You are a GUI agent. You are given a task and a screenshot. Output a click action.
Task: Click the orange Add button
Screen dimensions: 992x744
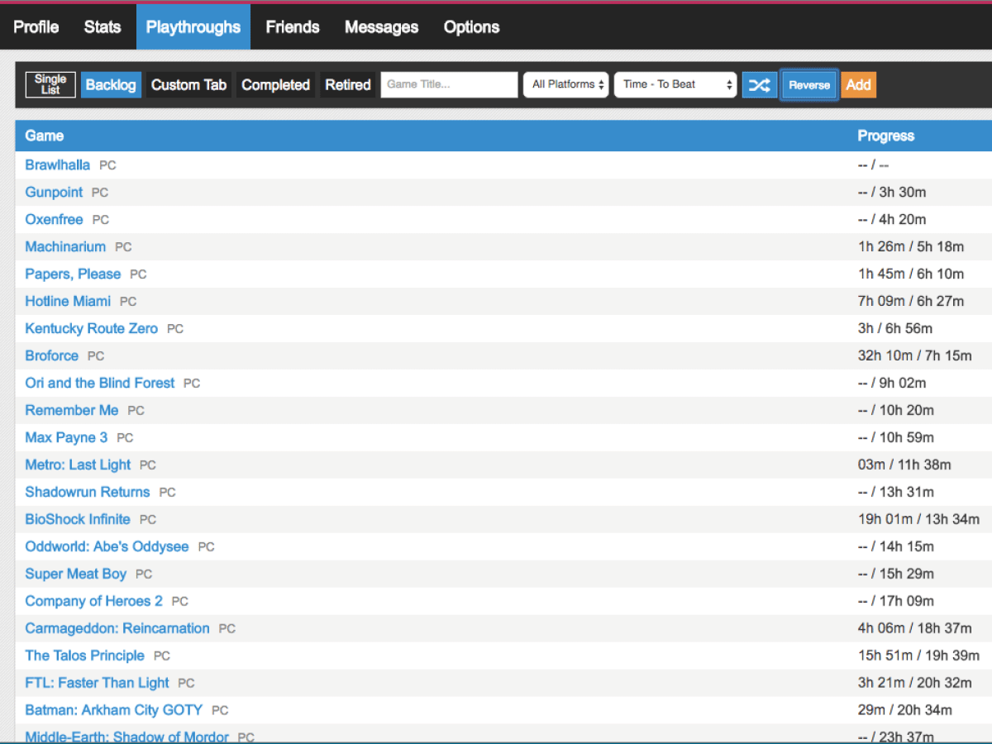(x=859, y=84)
